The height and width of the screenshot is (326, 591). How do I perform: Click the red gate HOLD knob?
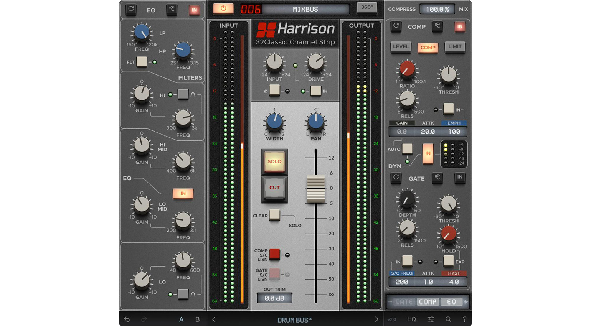click(x=448, y=234)
